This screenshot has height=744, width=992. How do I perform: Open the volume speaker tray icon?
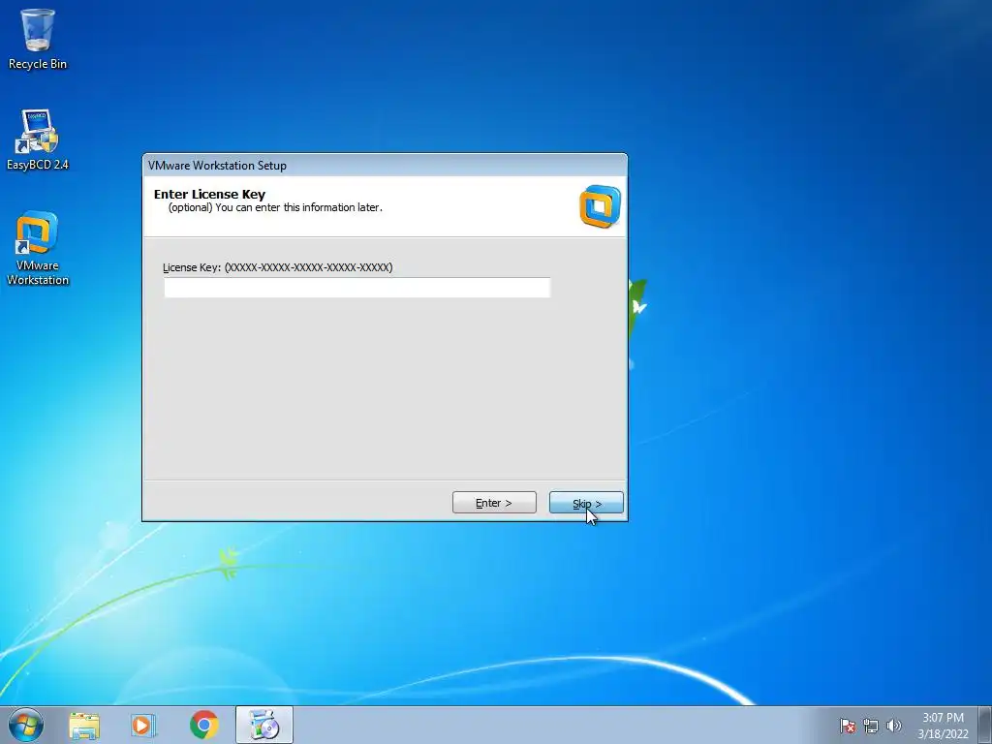click(893, 726)
